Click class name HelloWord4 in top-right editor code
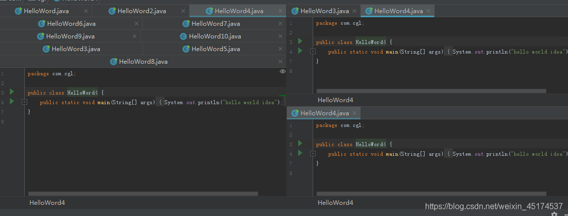568x216 pixels. (x=370, y=42)
